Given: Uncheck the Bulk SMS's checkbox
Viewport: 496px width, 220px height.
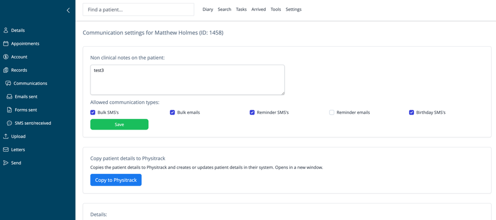Looking at the screenshot, I should pos(93,112).
